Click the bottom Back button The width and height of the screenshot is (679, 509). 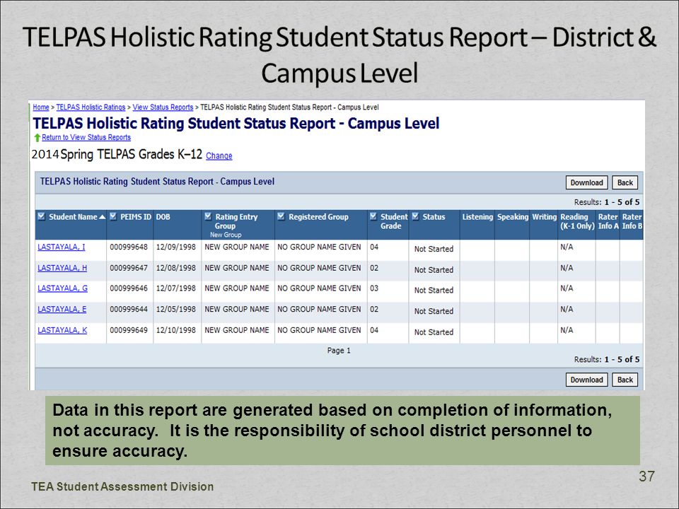[x=625, y=380]
